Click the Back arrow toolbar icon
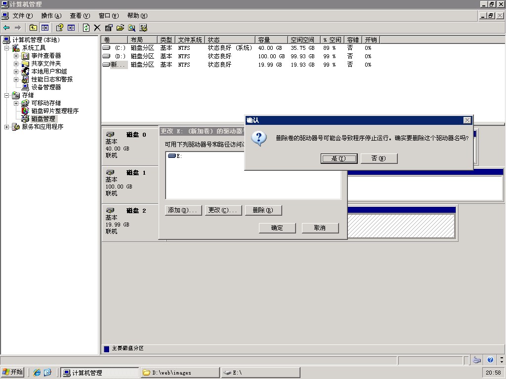Image resolution: width=506 pixels, height=379 pixels. tap(6, 28)
